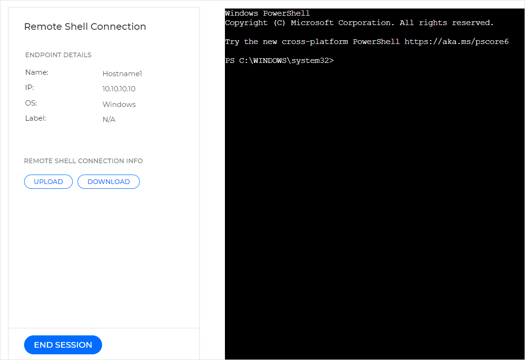Click the Label: field label
Screen dimensions: 525x360
pyautogui.click(x=35, y=118)
